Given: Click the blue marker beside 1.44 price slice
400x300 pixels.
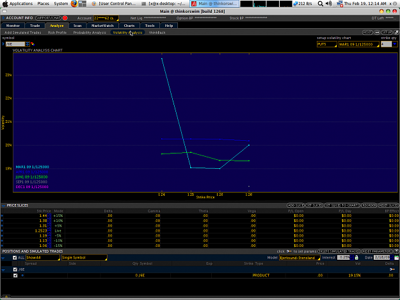Looking at the screenshot, I should (x=2, y=216).
